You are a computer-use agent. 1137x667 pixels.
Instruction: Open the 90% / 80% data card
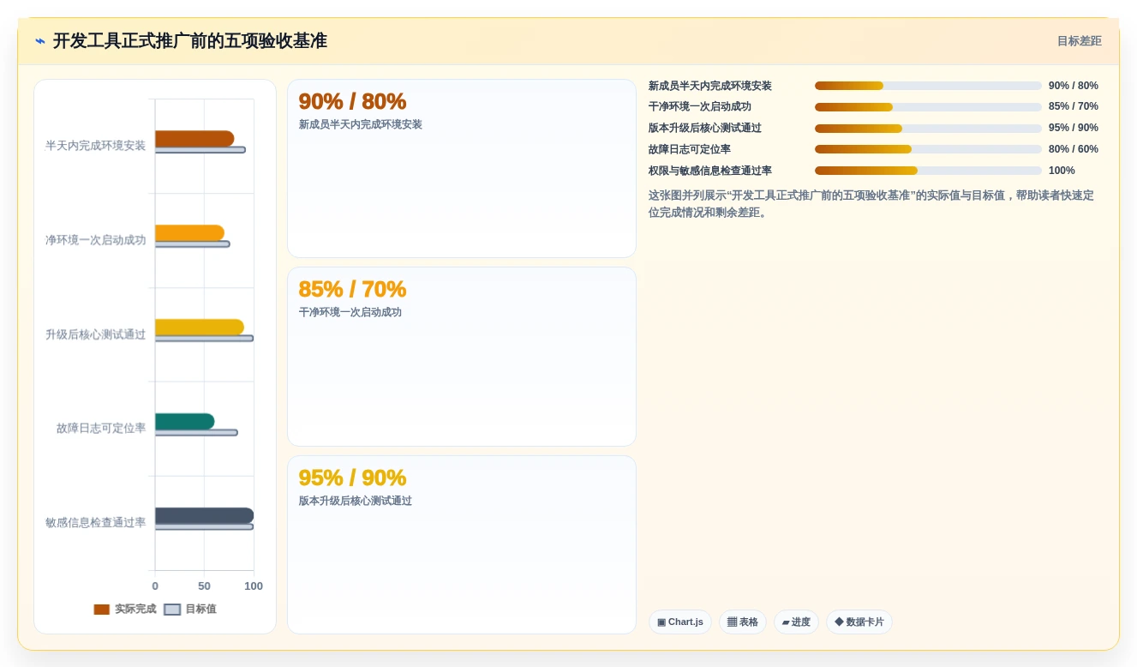tap(462, 168)
